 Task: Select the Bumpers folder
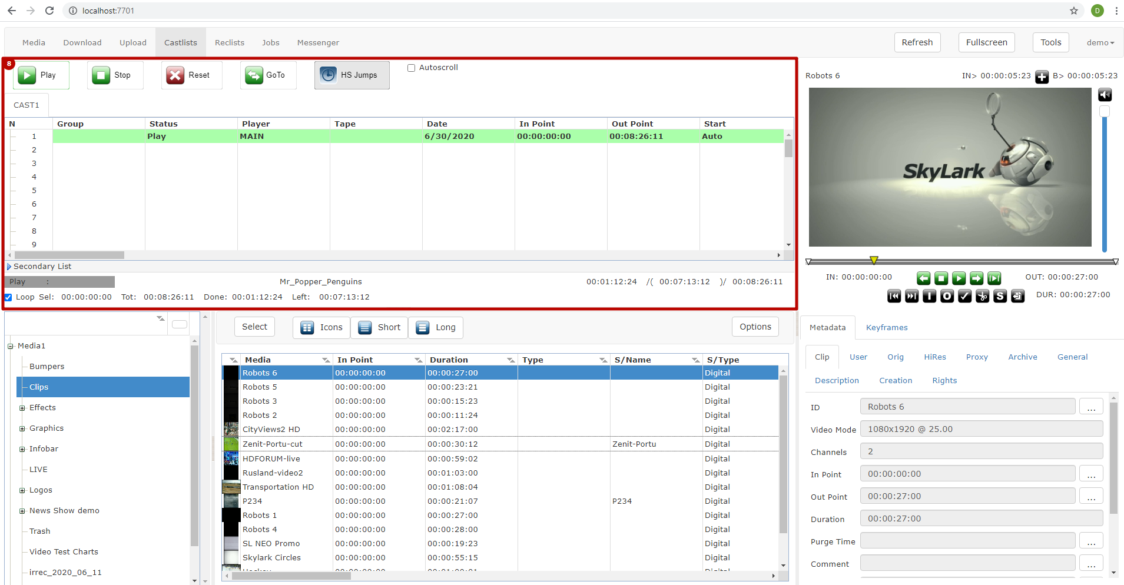point(47,367)
